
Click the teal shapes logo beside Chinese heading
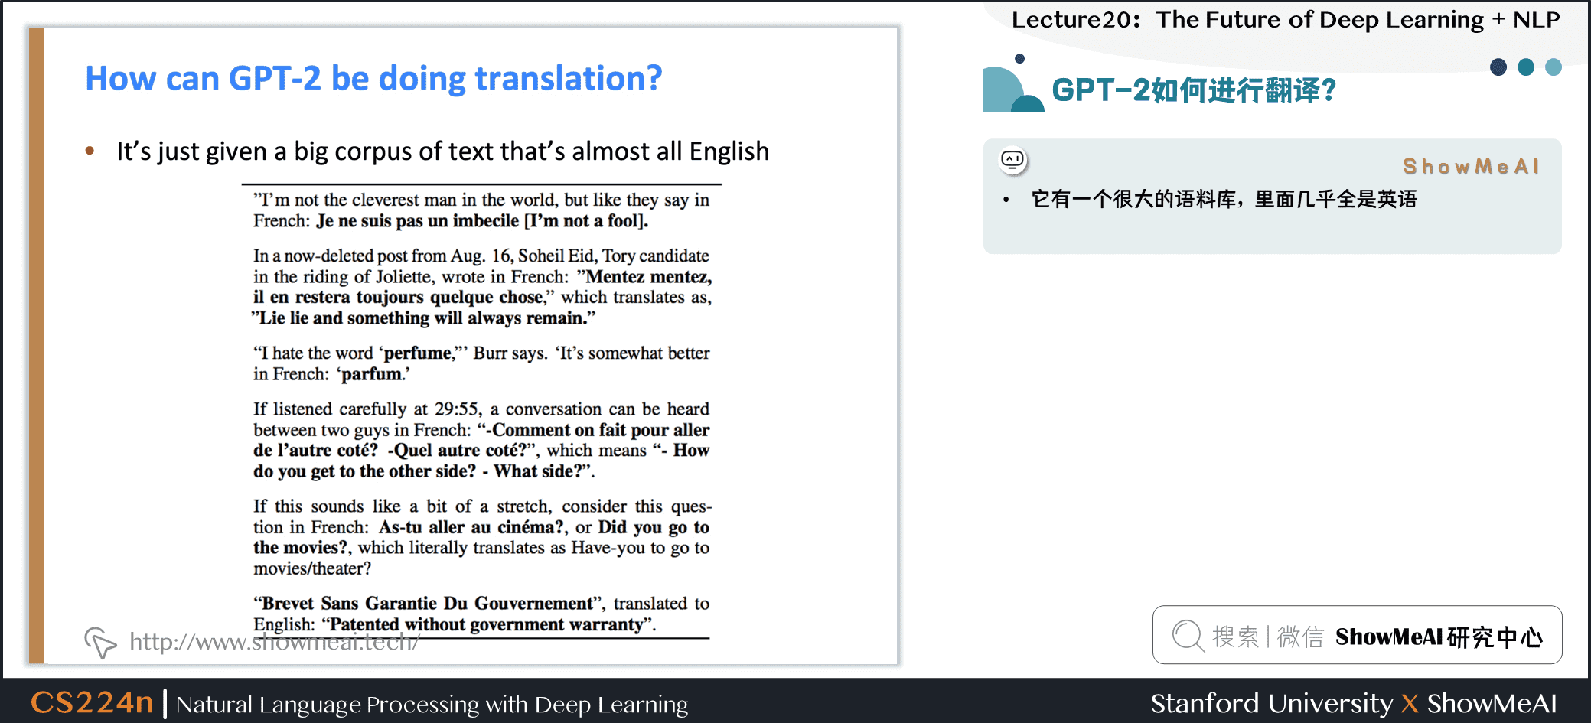1013,84
